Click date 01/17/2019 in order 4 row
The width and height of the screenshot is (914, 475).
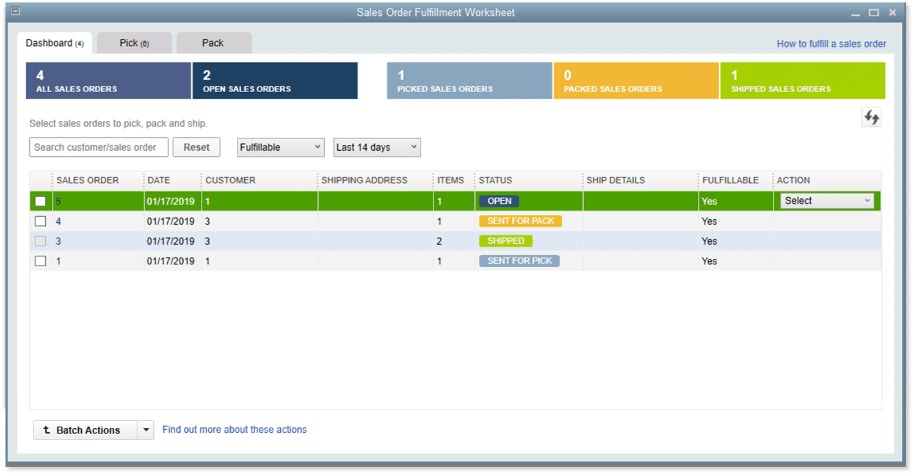pyautogui.click(x=170, y=221)
